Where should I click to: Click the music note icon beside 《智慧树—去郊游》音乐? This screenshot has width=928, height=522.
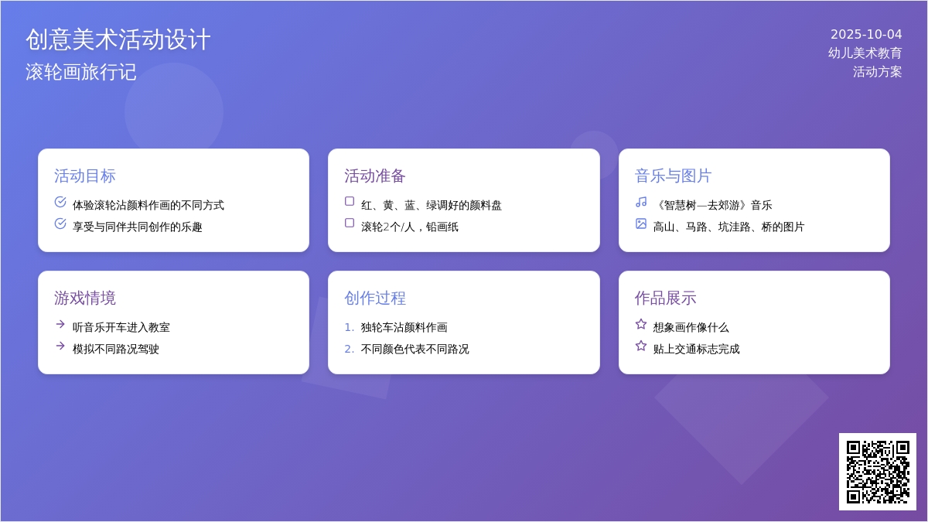click(641, 202)
